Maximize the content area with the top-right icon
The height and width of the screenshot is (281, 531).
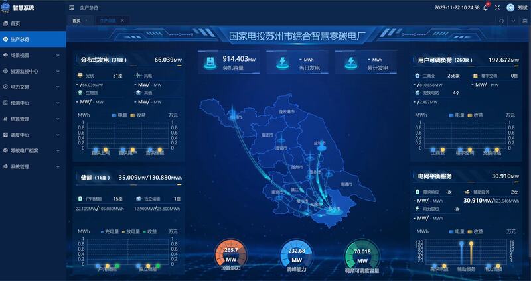525,21
